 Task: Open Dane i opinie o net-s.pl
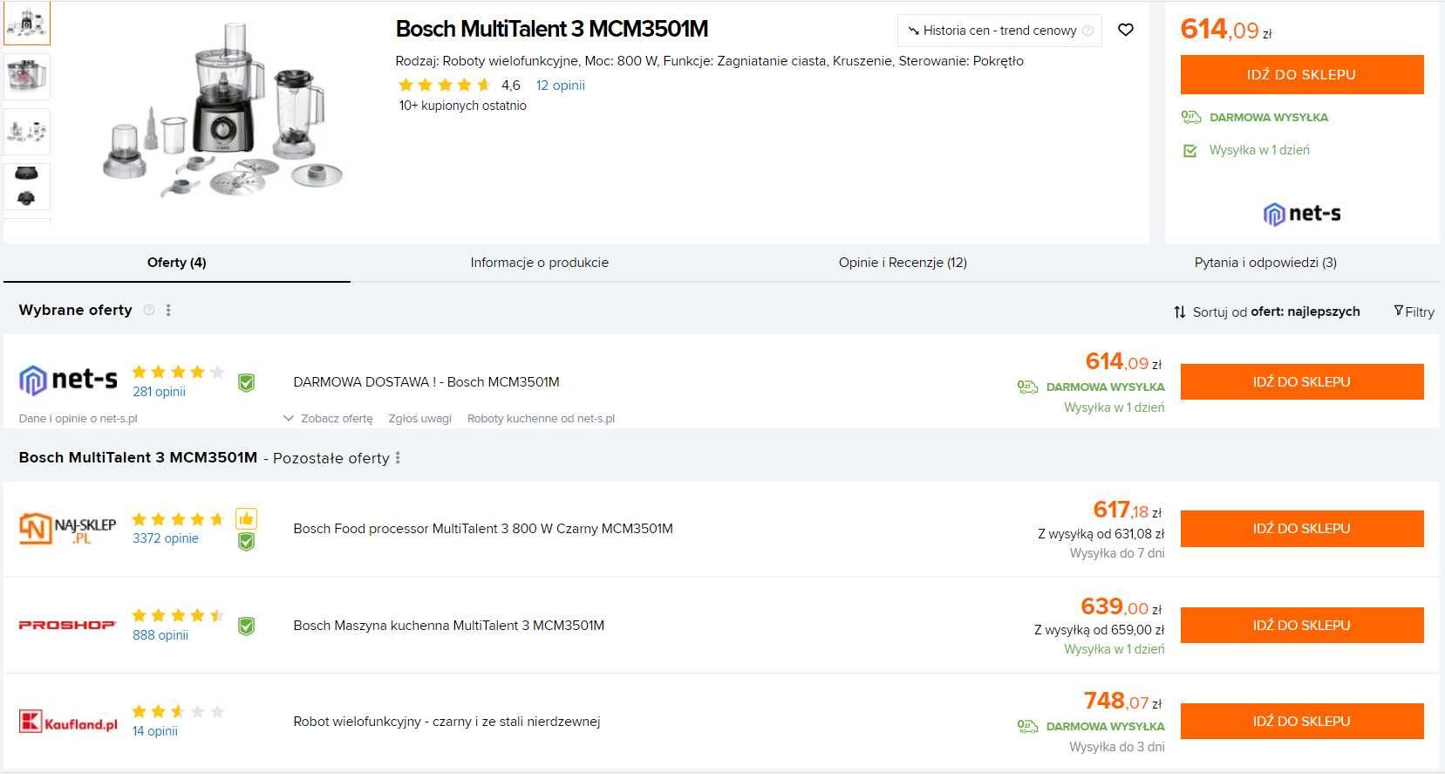pyautogui.click(x=78, y=419)
